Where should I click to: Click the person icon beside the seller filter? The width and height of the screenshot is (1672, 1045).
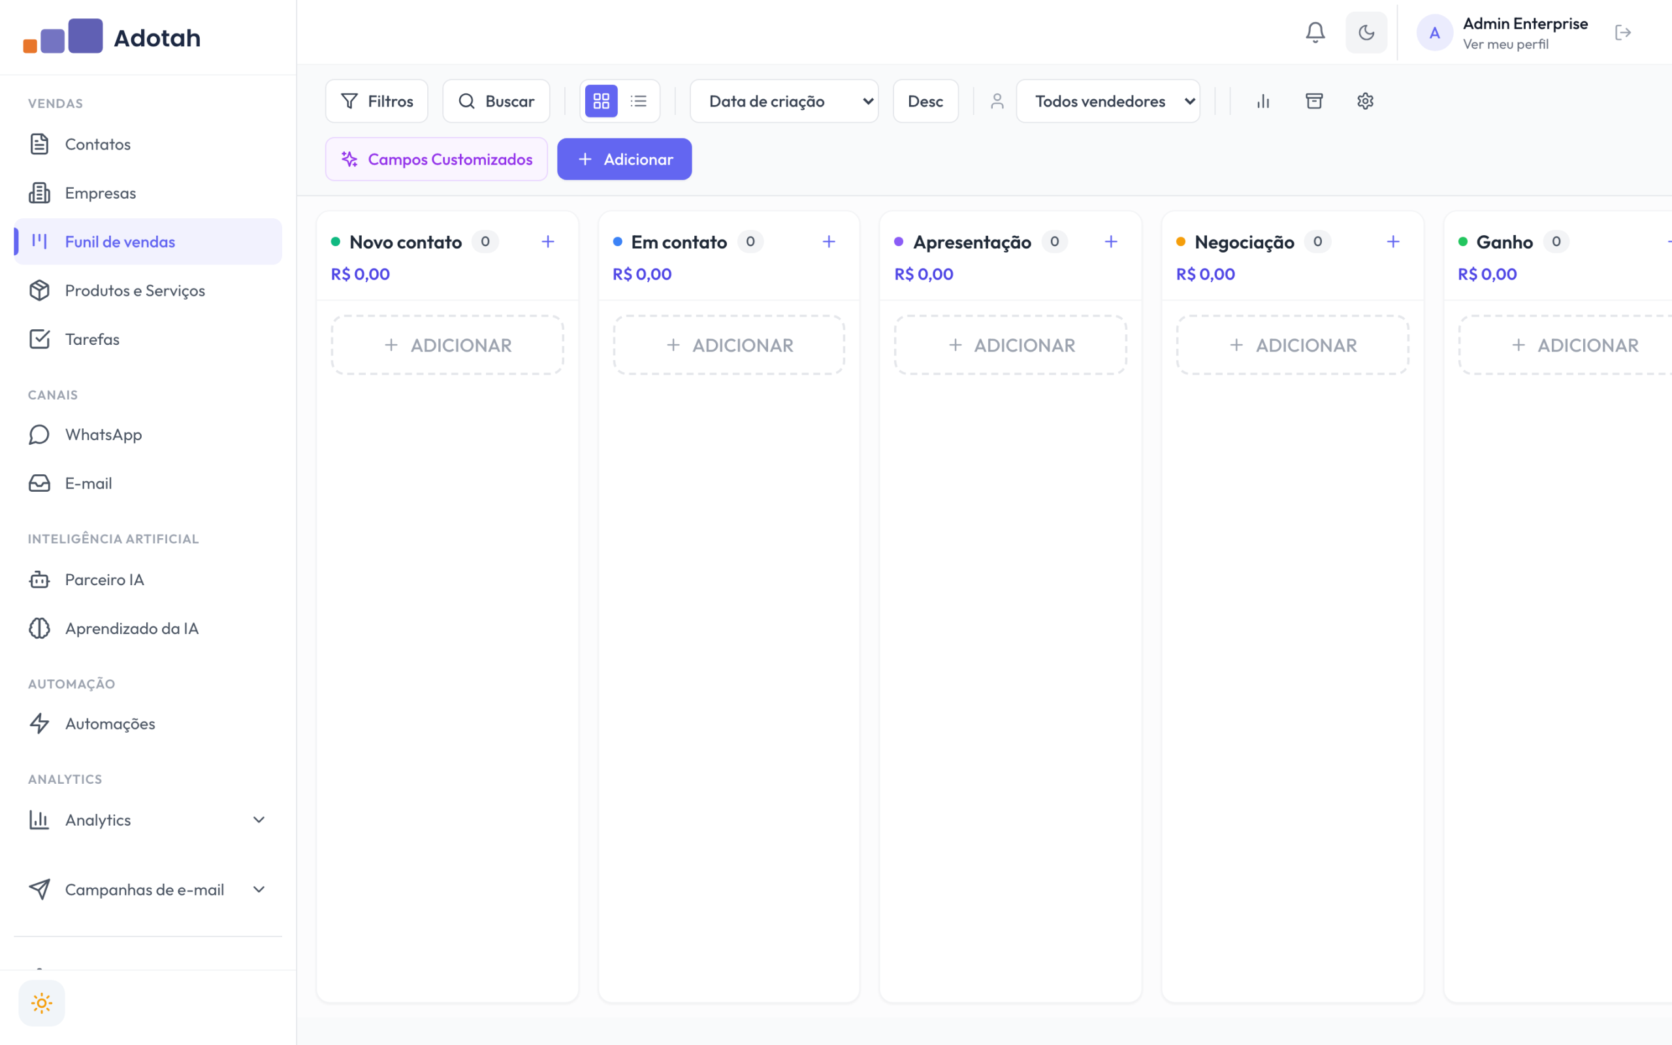point(997,102)
